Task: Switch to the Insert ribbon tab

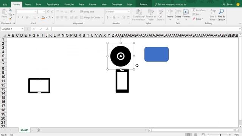Action: (28, 5)
